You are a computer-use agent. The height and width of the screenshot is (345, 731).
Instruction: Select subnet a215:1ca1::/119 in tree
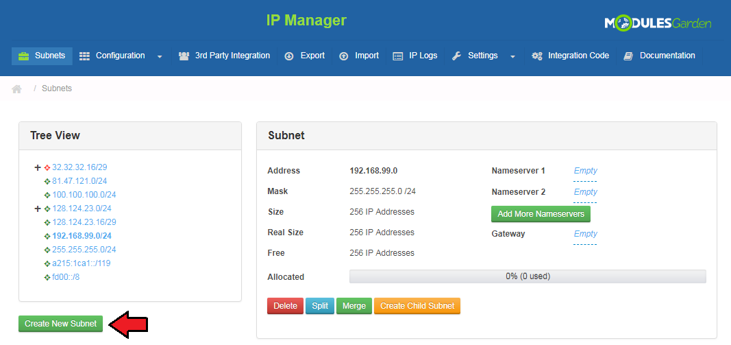click(x=81, y=264)
